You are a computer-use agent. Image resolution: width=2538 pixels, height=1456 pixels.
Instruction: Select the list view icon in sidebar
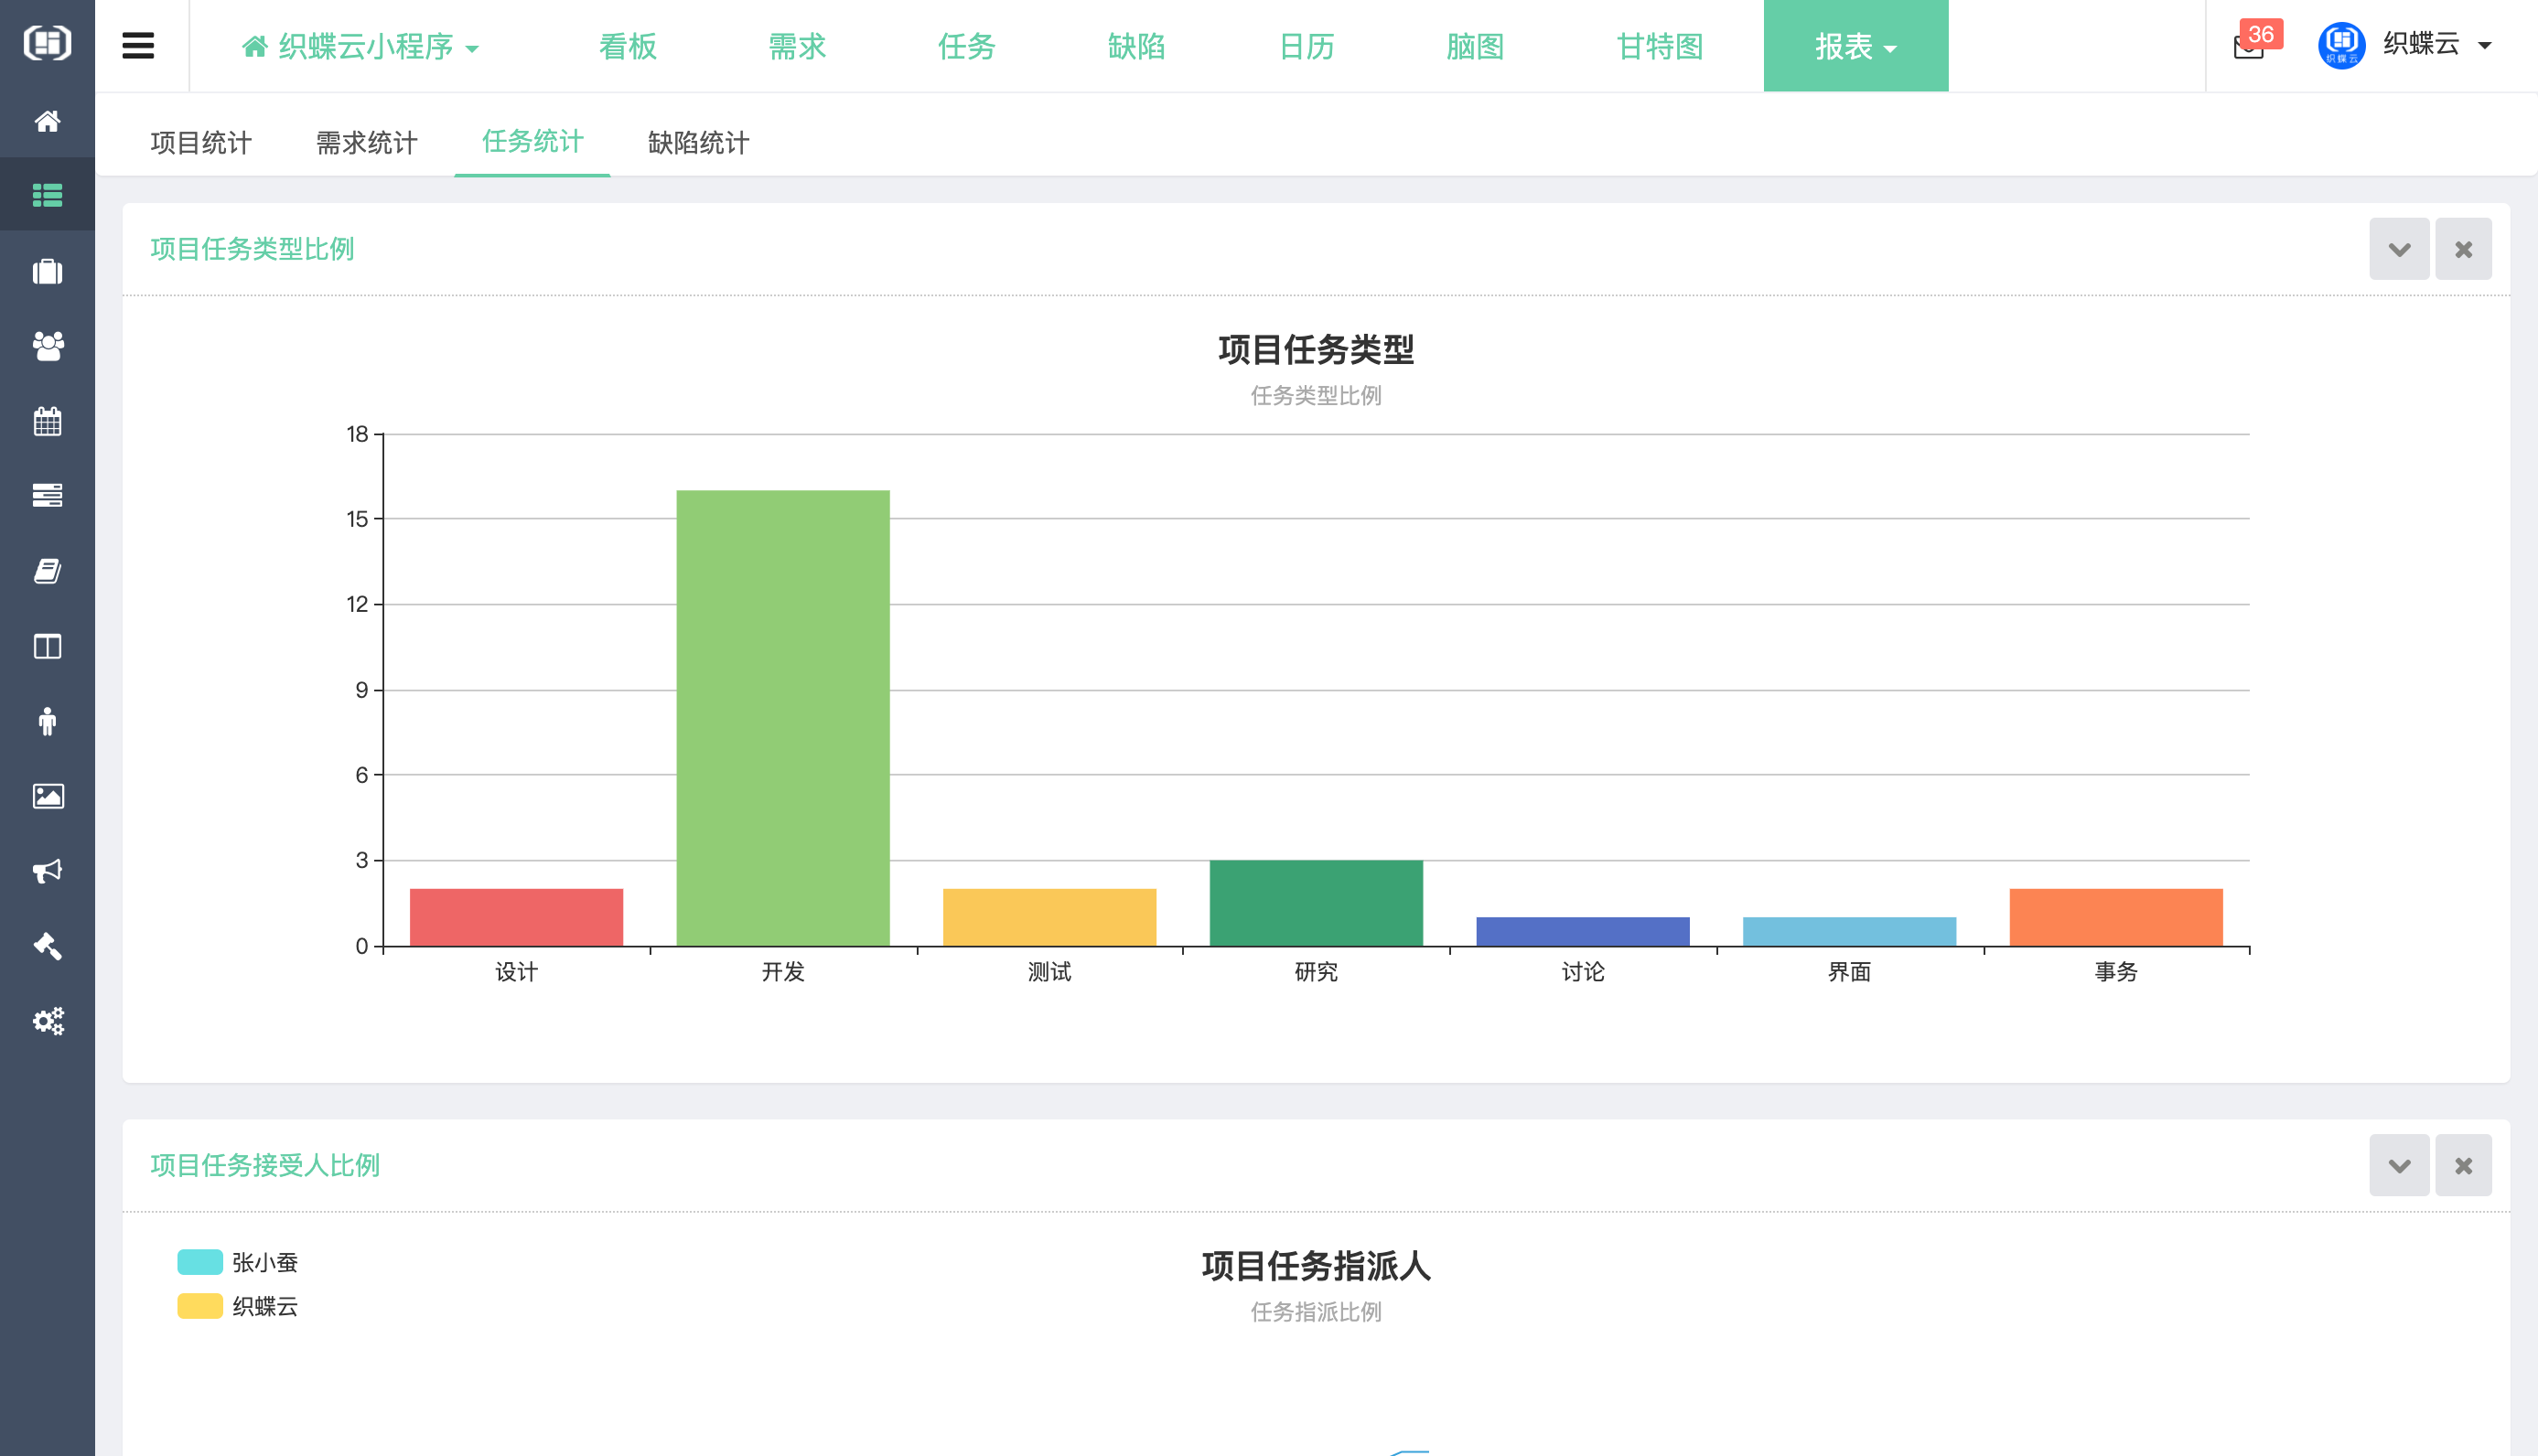(47, 195)
